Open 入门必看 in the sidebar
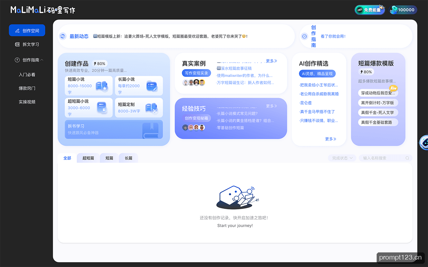428x267 pixels. click(27, 75)
